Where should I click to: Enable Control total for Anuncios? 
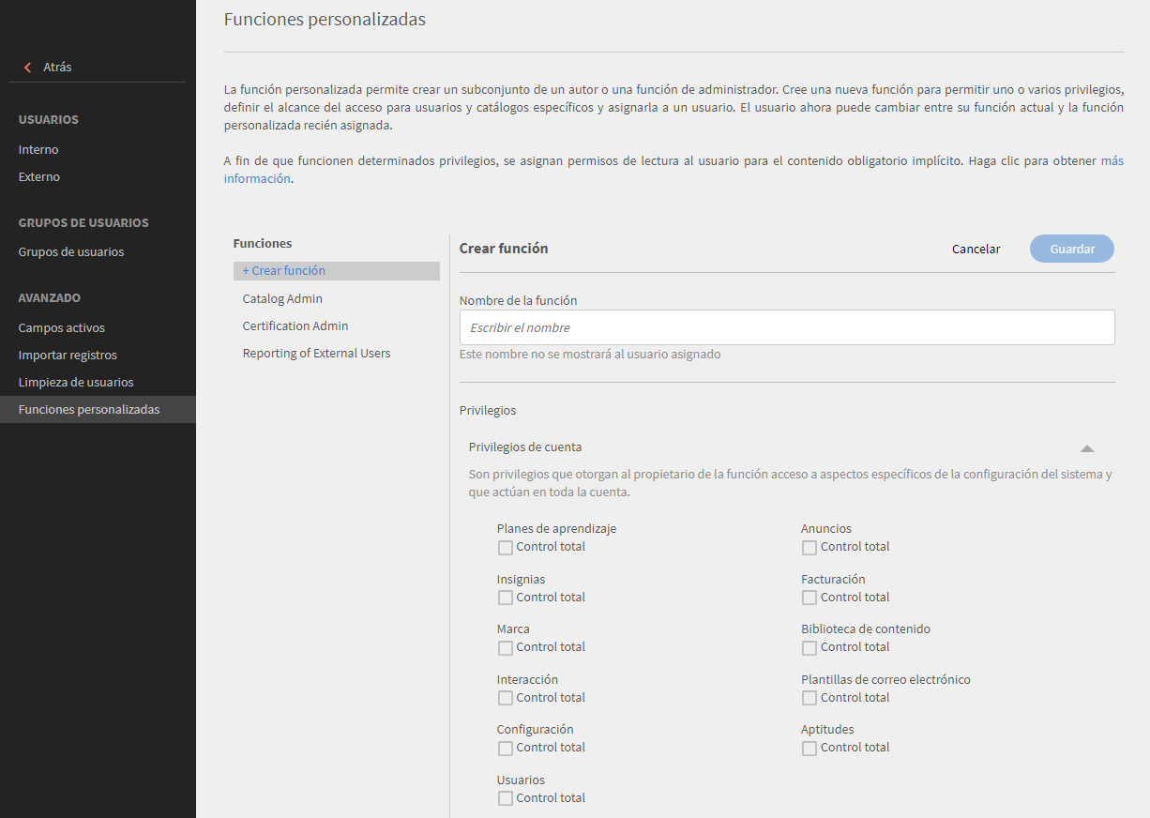810,548
